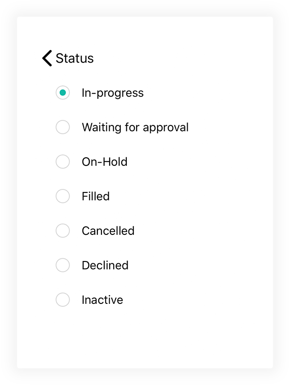Choose the empty radio directly below In-progress
This screenshot has width=290, height=385.
tap(63, 127)
